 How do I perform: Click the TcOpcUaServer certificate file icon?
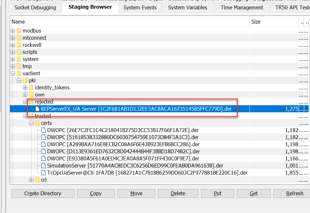(x=44, y=173)
